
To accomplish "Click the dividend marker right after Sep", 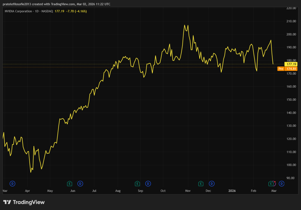I will coord(148,184).
